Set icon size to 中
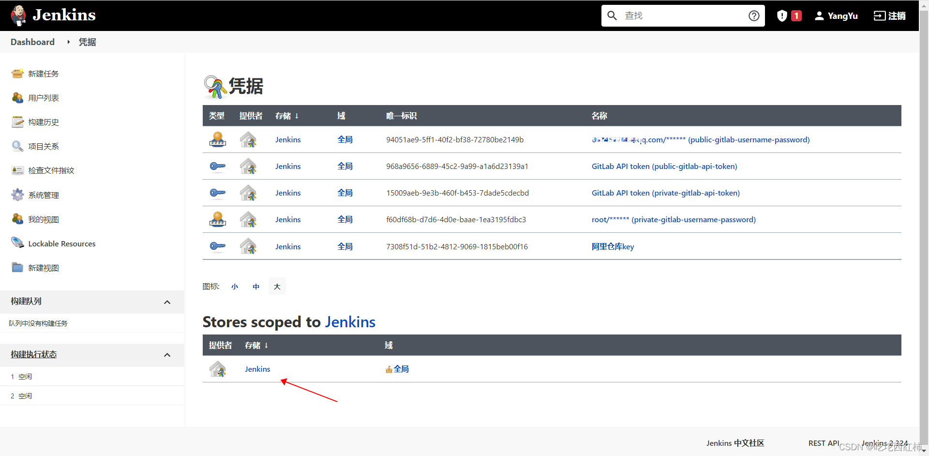The height and width of the screenshot is (456, 929). (256, 287)
